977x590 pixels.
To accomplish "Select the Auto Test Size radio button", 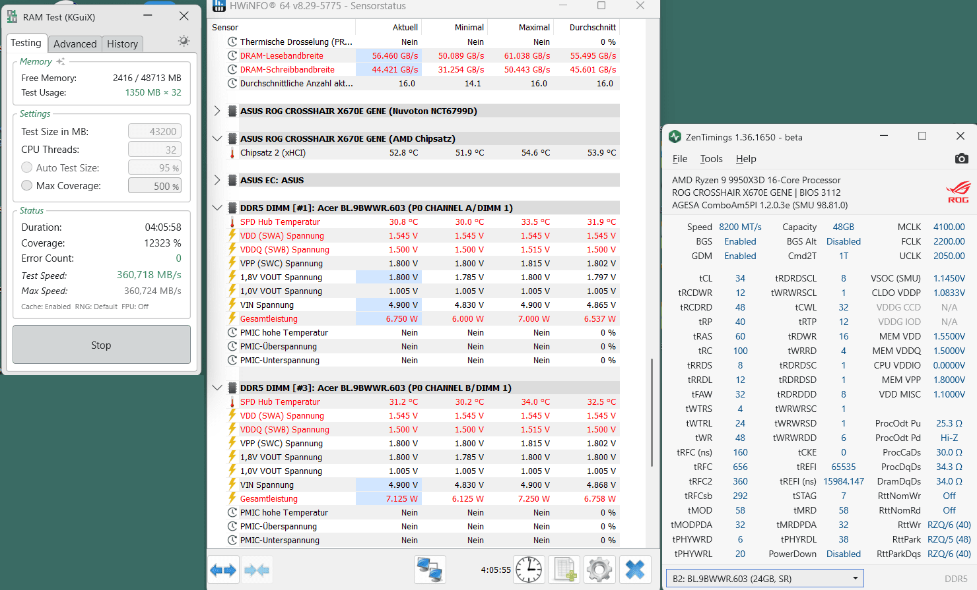I will 27,167.
